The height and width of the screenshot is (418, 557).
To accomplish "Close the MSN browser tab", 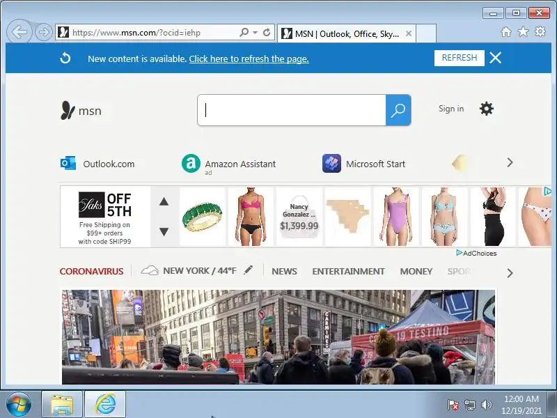I will pos(409,33).
